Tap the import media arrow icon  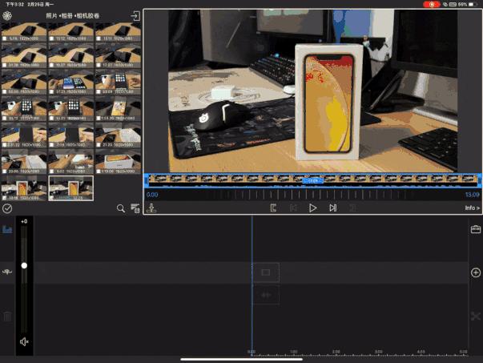(135, 16)
